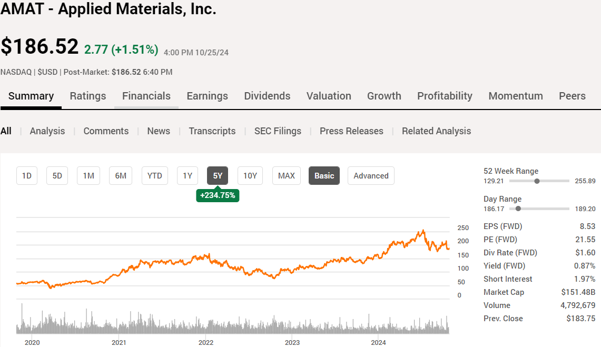The width and height of the screenshot is (601, 347).
Task: Click the 4:00 PM 10/25/24 timestamp
Action: (x=196, y=53)
